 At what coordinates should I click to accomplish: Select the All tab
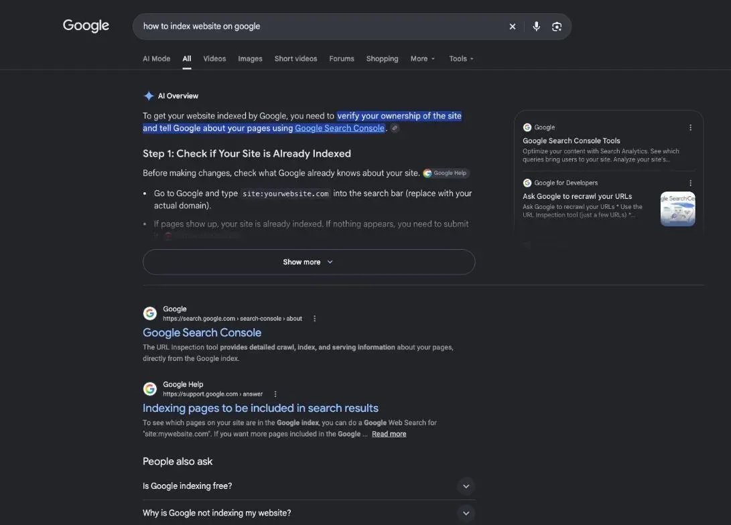pos(187,59)
